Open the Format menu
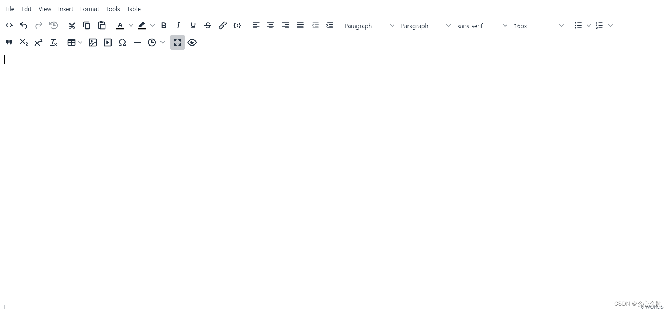Image resolution: width=667 pixels, height=310 pixels. [x=90, y=9]
